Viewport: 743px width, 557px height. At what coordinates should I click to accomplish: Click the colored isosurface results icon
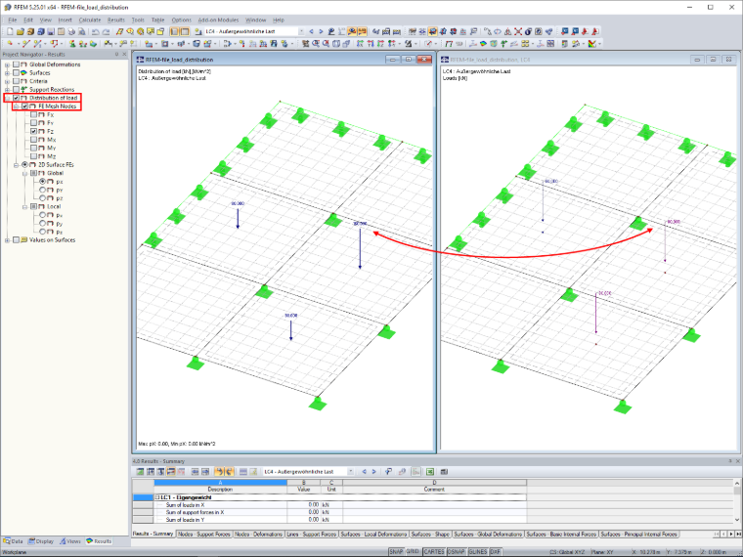tap(483, 44)
